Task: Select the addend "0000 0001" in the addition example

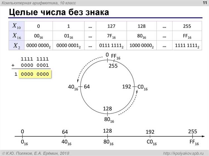Action: click(x=35, y=65)
